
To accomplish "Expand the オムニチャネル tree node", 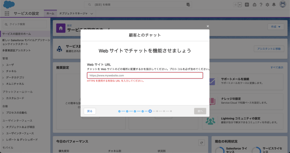I will [3, 84].
